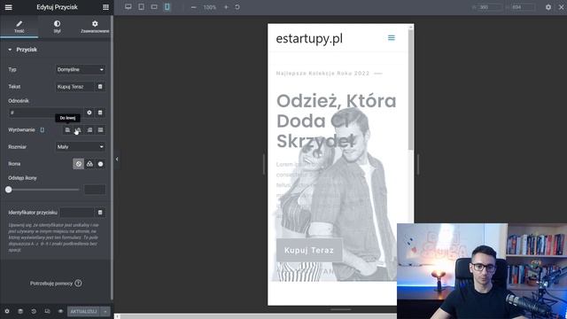This screenshot has width=567, height=319.
Task: Click the 100% zoom value
Action: pos(210,7)
